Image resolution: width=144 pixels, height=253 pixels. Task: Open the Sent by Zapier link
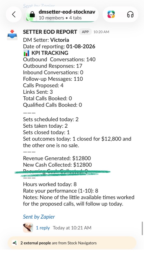39,217
